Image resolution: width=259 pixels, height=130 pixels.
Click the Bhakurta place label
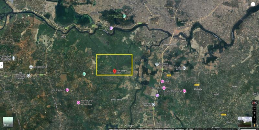pos(198,89)
